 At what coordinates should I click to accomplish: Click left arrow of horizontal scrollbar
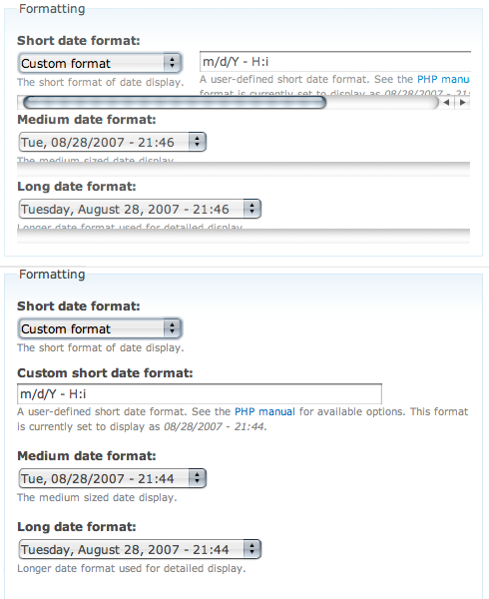pyautogui.click(x=446, y=103)
